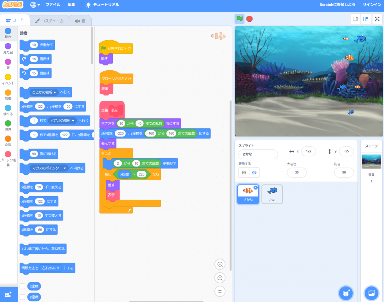Viewport: 384px width, 302px height.
Task: Edit the 向き direction field 90
Action: [x=344, y=172]
